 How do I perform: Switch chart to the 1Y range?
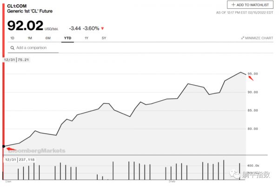click(86, 38)
